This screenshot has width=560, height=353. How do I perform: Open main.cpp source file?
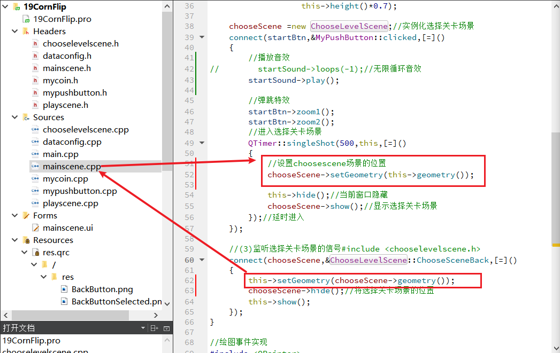tap(61, 154)
